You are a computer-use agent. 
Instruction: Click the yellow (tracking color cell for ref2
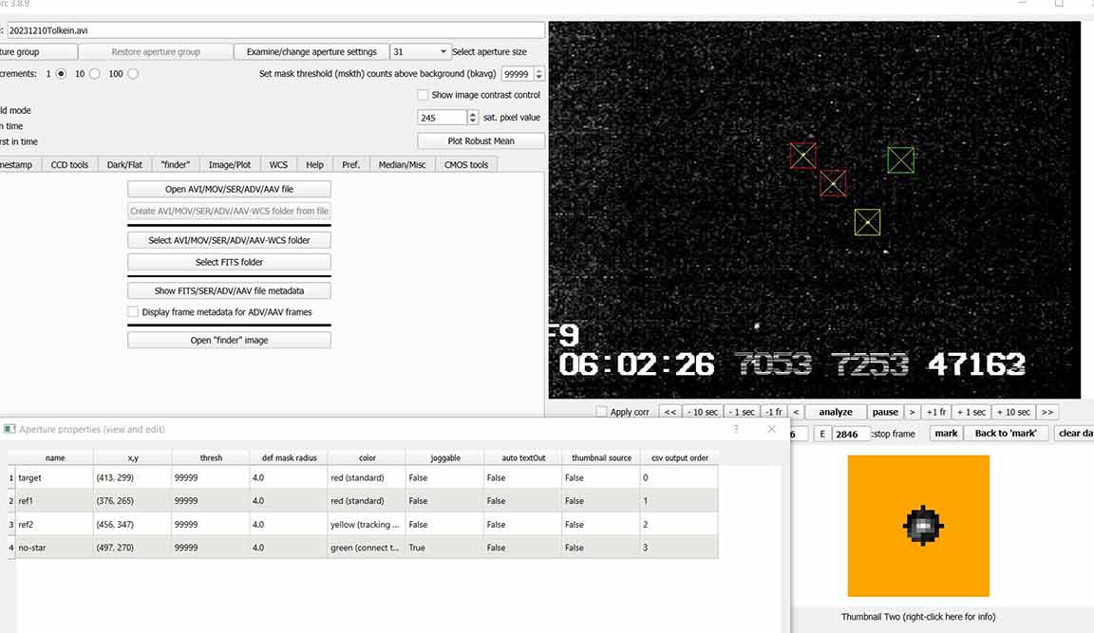367,524
